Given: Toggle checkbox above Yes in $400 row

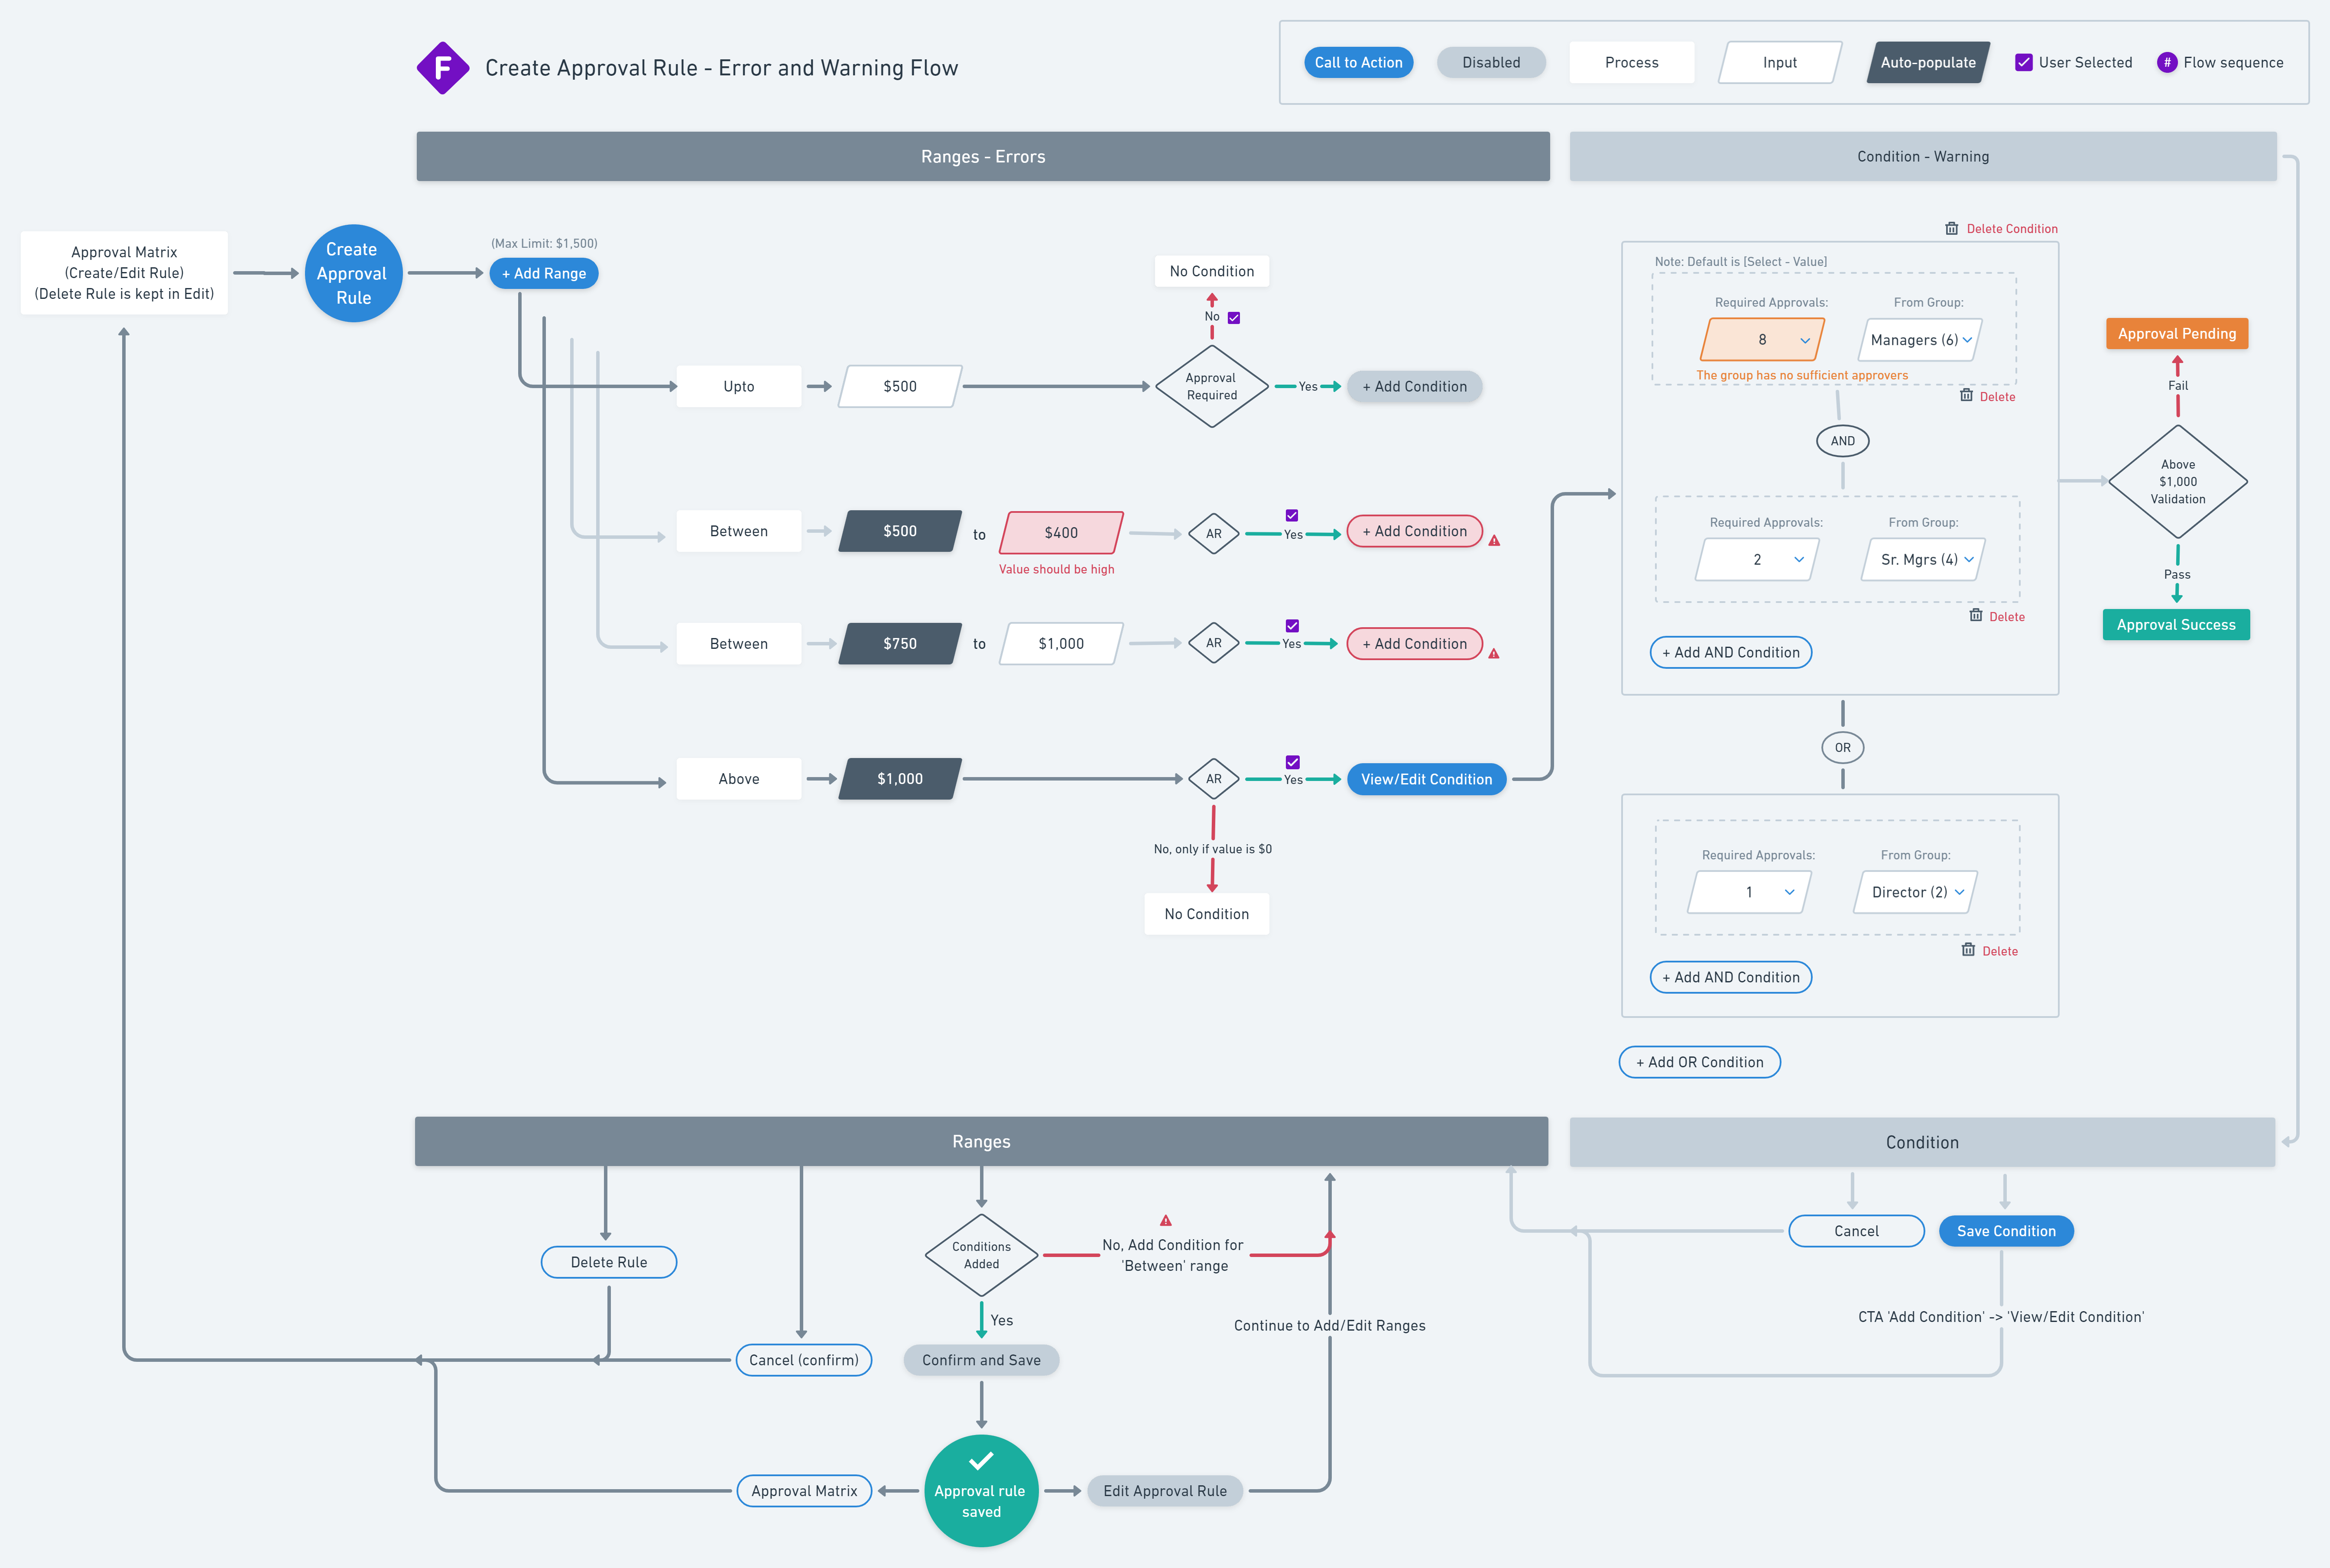Looking at the screenshot, I should point(1292,515).
